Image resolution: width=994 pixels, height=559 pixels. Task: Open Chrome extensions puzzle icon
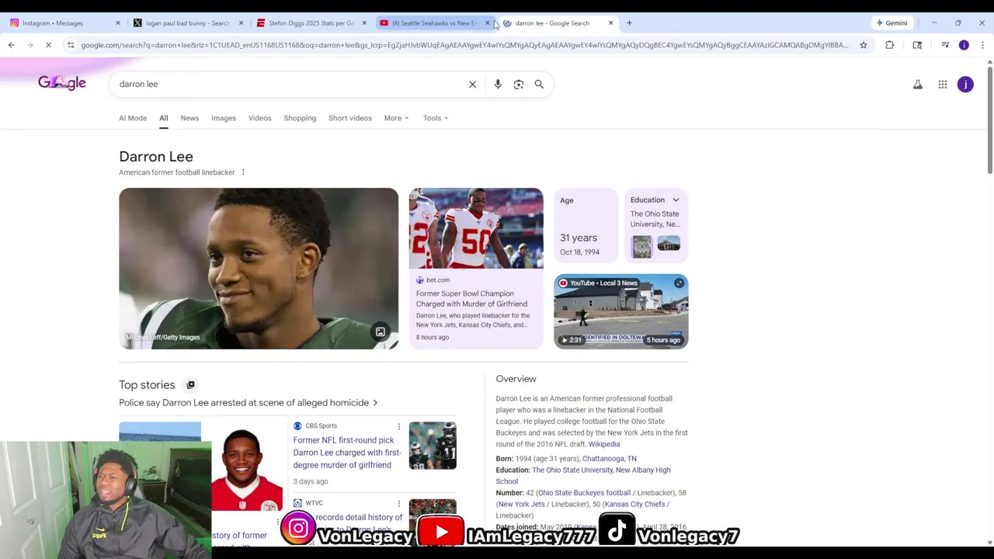(x=890, y=45)
